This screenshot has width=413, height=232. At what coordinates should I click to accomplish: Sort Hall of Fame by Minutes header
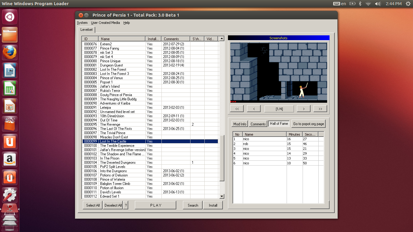click(294, 134)
